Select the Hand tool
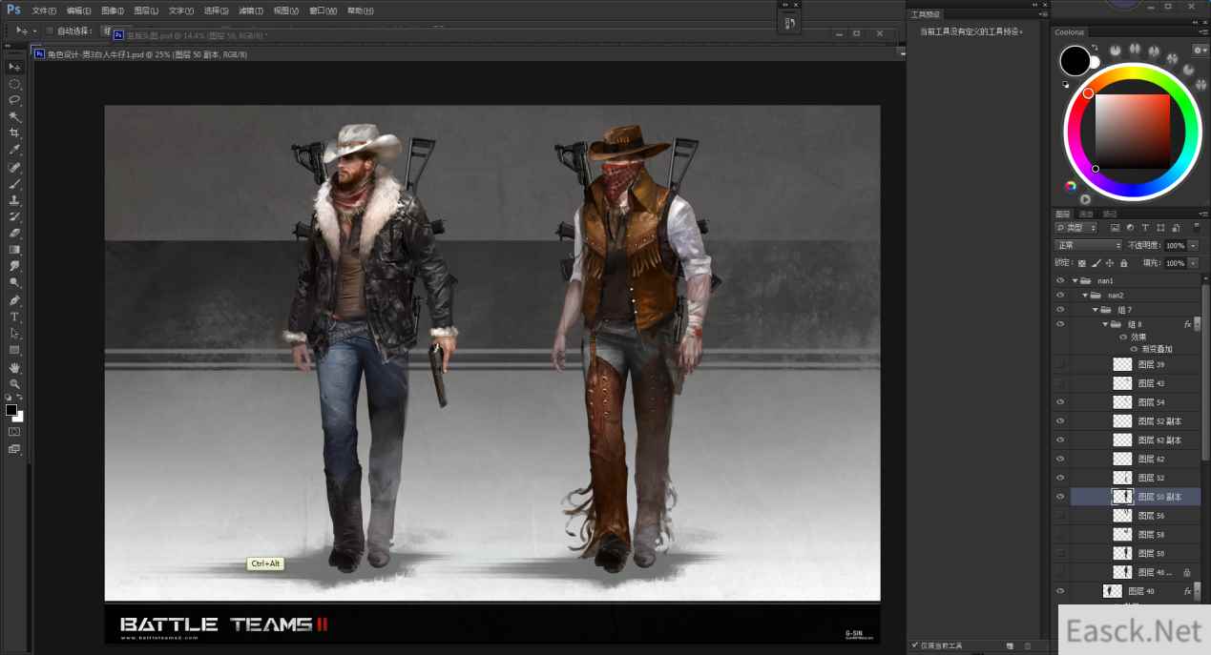 tap(14, 367)
